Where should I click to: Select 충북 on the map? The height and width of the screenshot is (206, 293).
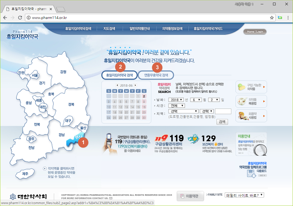coord(51,94)
